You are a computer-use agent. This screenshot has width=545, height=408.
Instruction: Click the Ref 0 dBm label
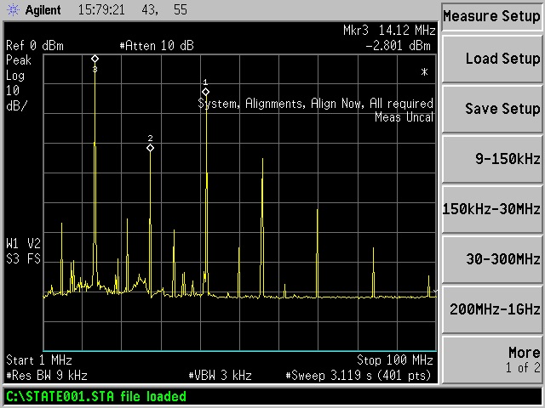[x=35, y=45]
